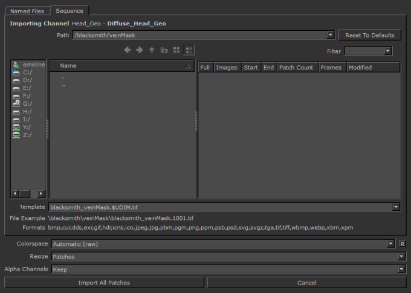Switch file browser to icon grid view
This screenshot has width=411, height=293.
coord(176,50)
